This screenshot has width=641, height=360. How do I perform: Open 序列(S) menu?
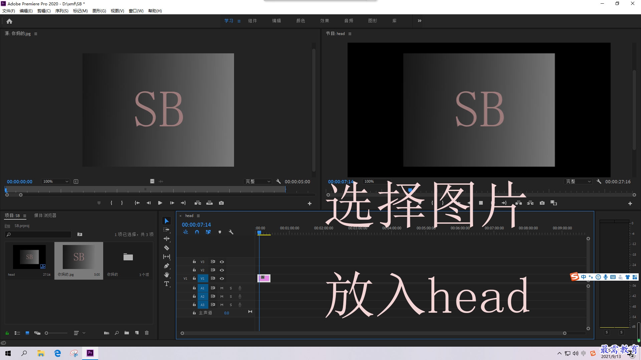62,11
